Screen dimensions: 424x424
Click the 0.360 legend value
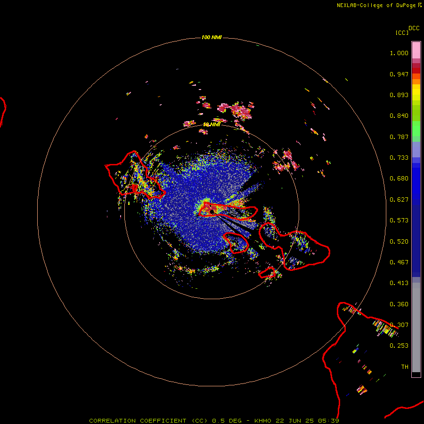pos(399,304)
